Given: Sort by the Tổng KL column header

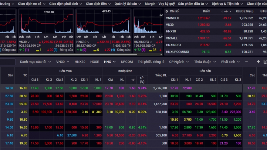Looking at the screenshot, I should (x=161, y=75).
